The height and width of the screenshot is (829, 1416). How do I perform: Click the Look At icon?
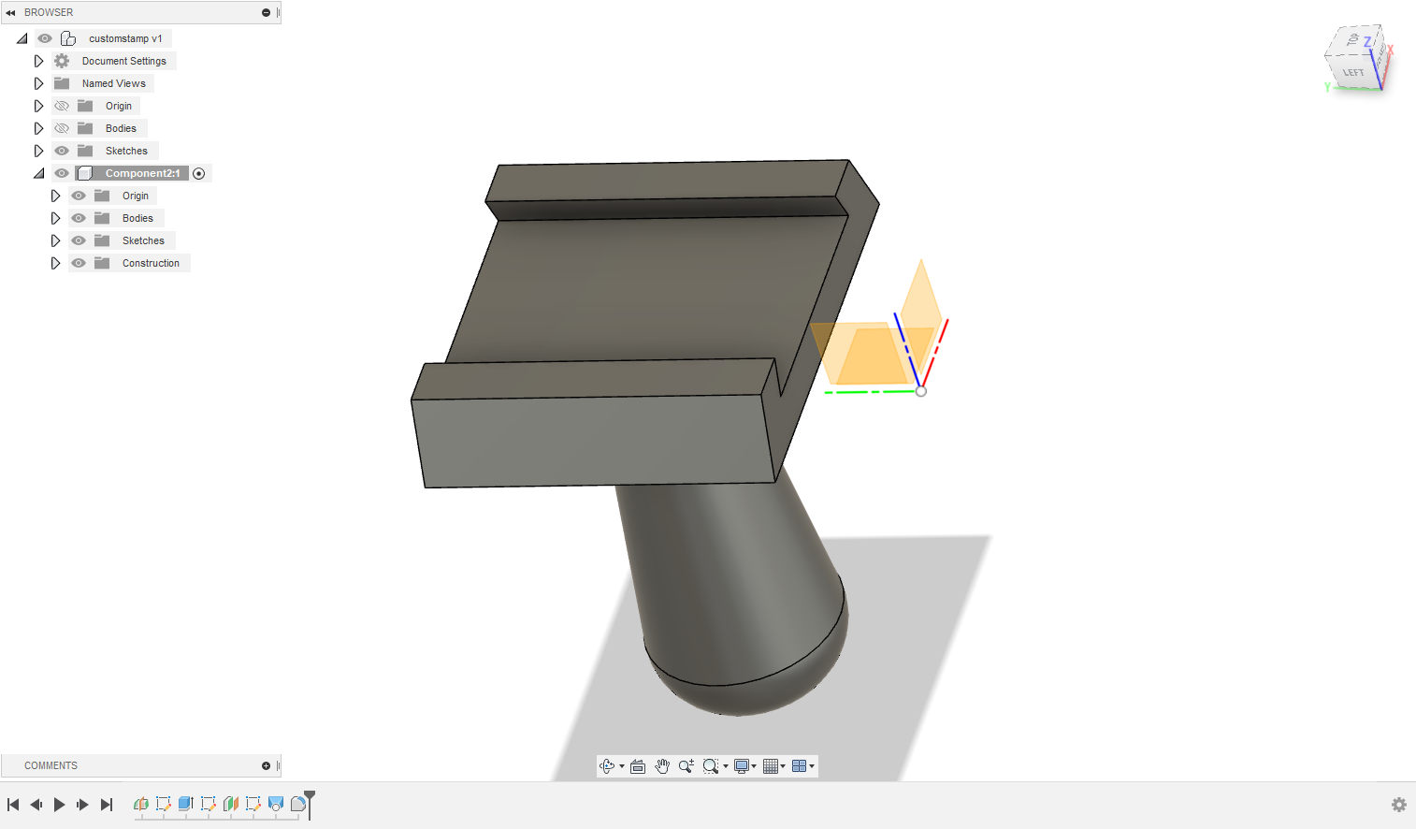[x=638, y=766]
